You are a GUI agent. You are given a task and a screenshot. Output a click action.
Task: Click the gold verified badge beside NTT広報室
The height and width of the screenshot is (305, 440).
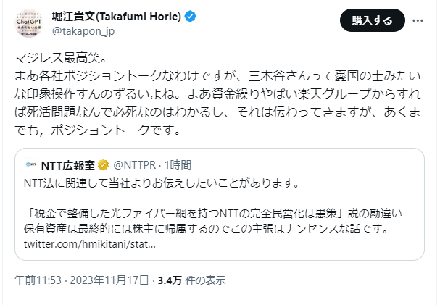(104, 165)
